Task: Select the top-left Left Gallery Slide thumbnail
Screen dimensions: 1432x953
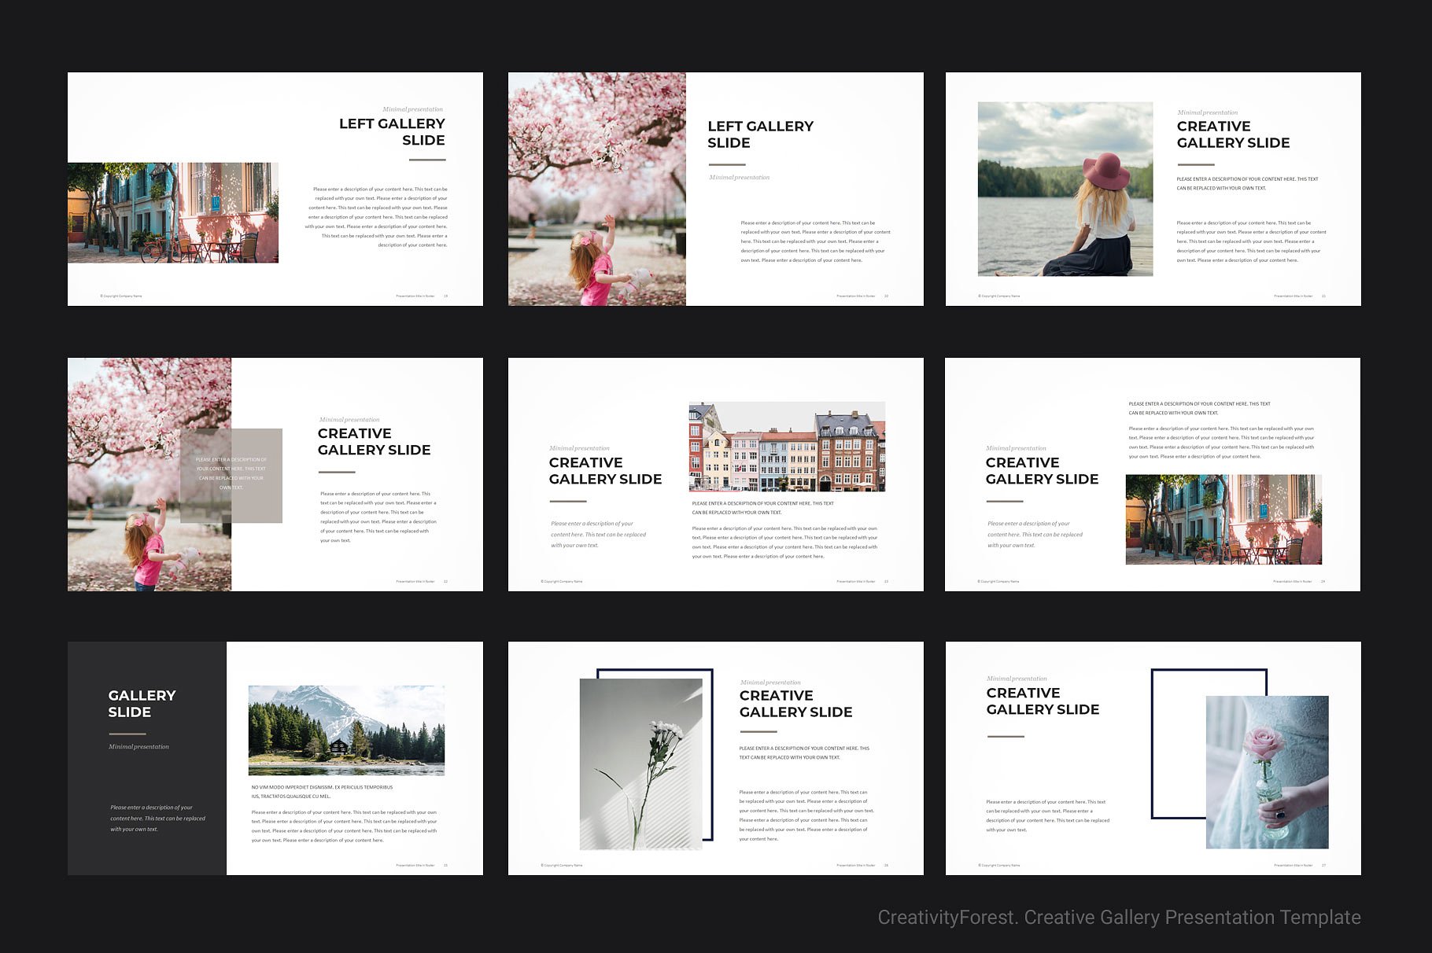Action: click(275, 189)
